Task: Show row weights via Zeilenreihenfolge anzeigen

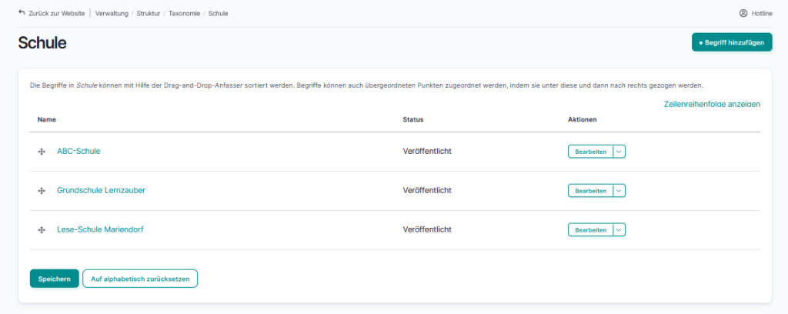Action: click(712, 104)
